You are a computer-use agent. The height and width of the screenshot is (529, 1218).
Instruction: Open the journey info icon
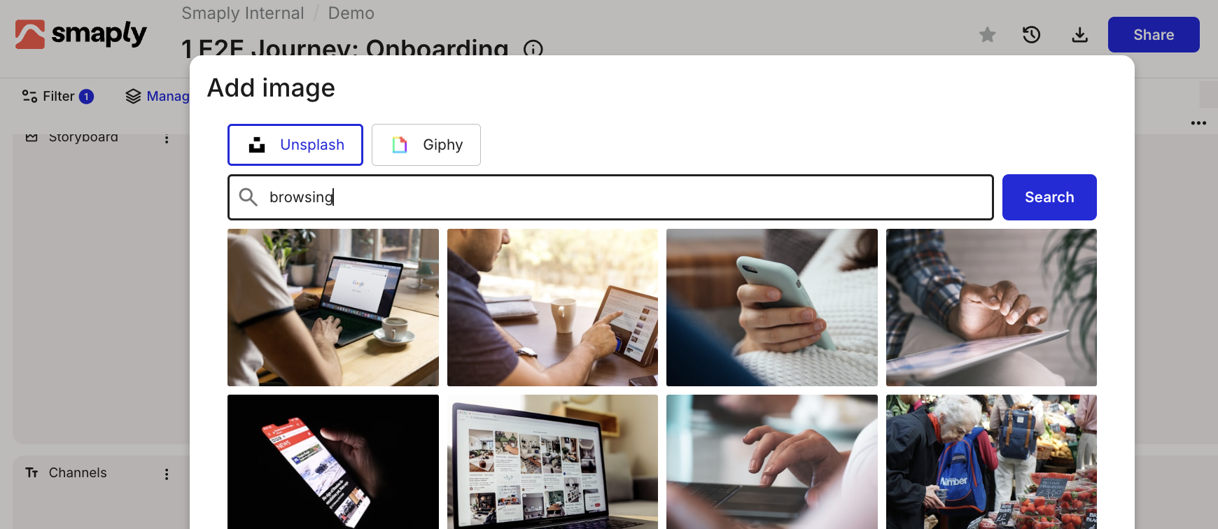pyautogui.click(x=533, y=49)
